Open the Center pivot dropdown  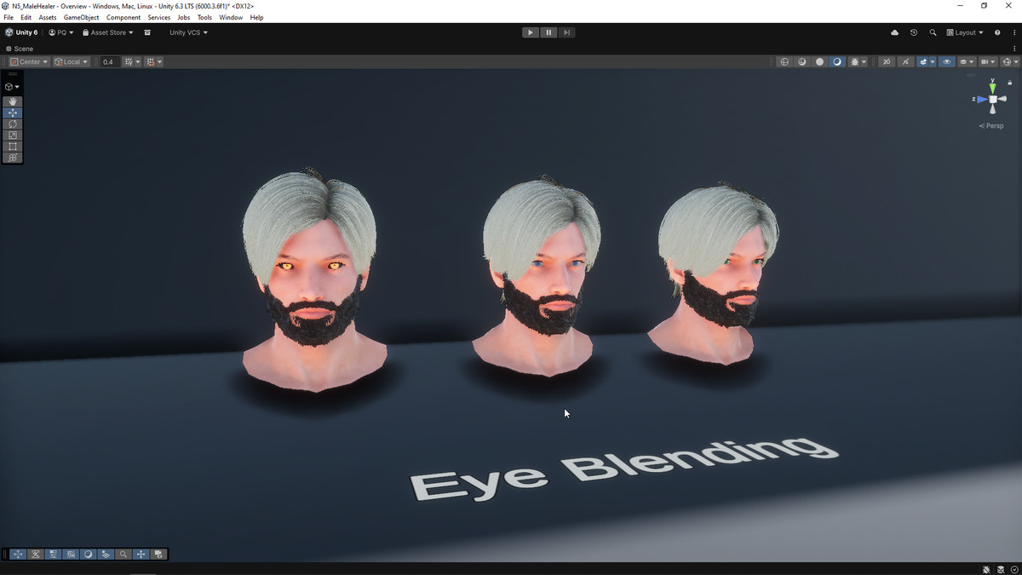point(29,61)
